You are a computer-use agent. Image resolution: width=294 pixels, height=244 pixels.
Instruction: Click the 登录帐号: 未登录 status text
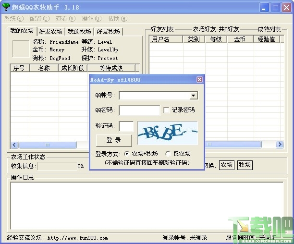point(185,238)
